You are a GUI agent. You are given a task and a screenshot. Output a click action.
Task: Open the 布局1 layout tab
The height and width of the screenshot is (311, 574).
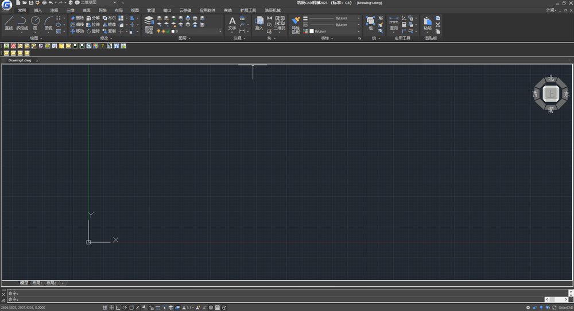pos(37,283)
